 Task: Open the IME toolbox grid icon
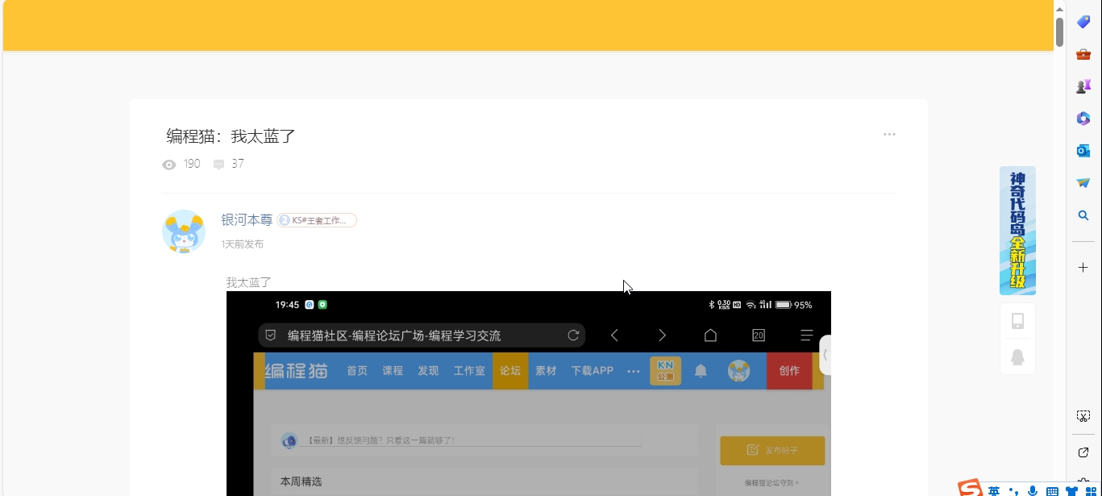[1091, 491]
